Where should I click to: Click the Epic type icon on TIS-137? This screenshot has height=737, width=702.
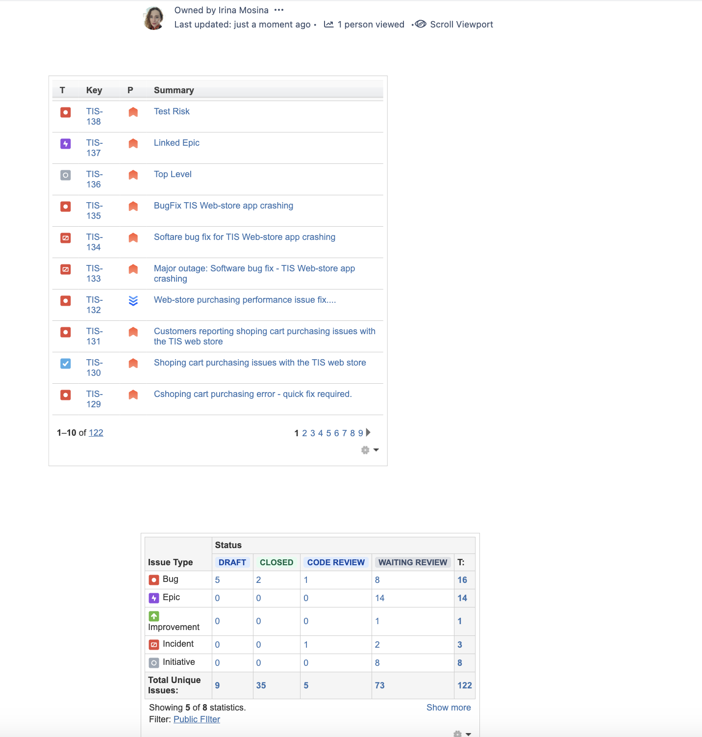[65, 144]
